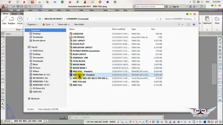Click the customization menu icon in status bar
Viewport: 223px width, 125px height.
pos(221,122)
